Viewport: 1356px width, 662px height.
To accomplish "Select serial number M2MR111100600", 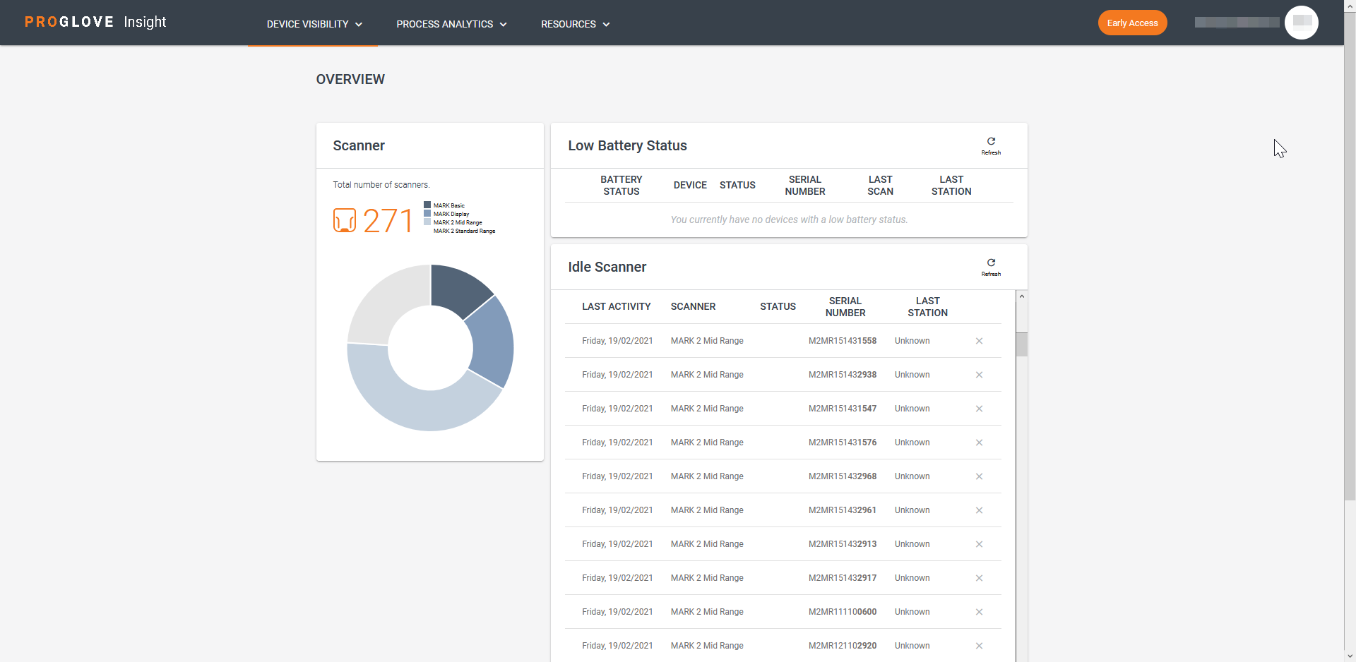I will point(843,612).
